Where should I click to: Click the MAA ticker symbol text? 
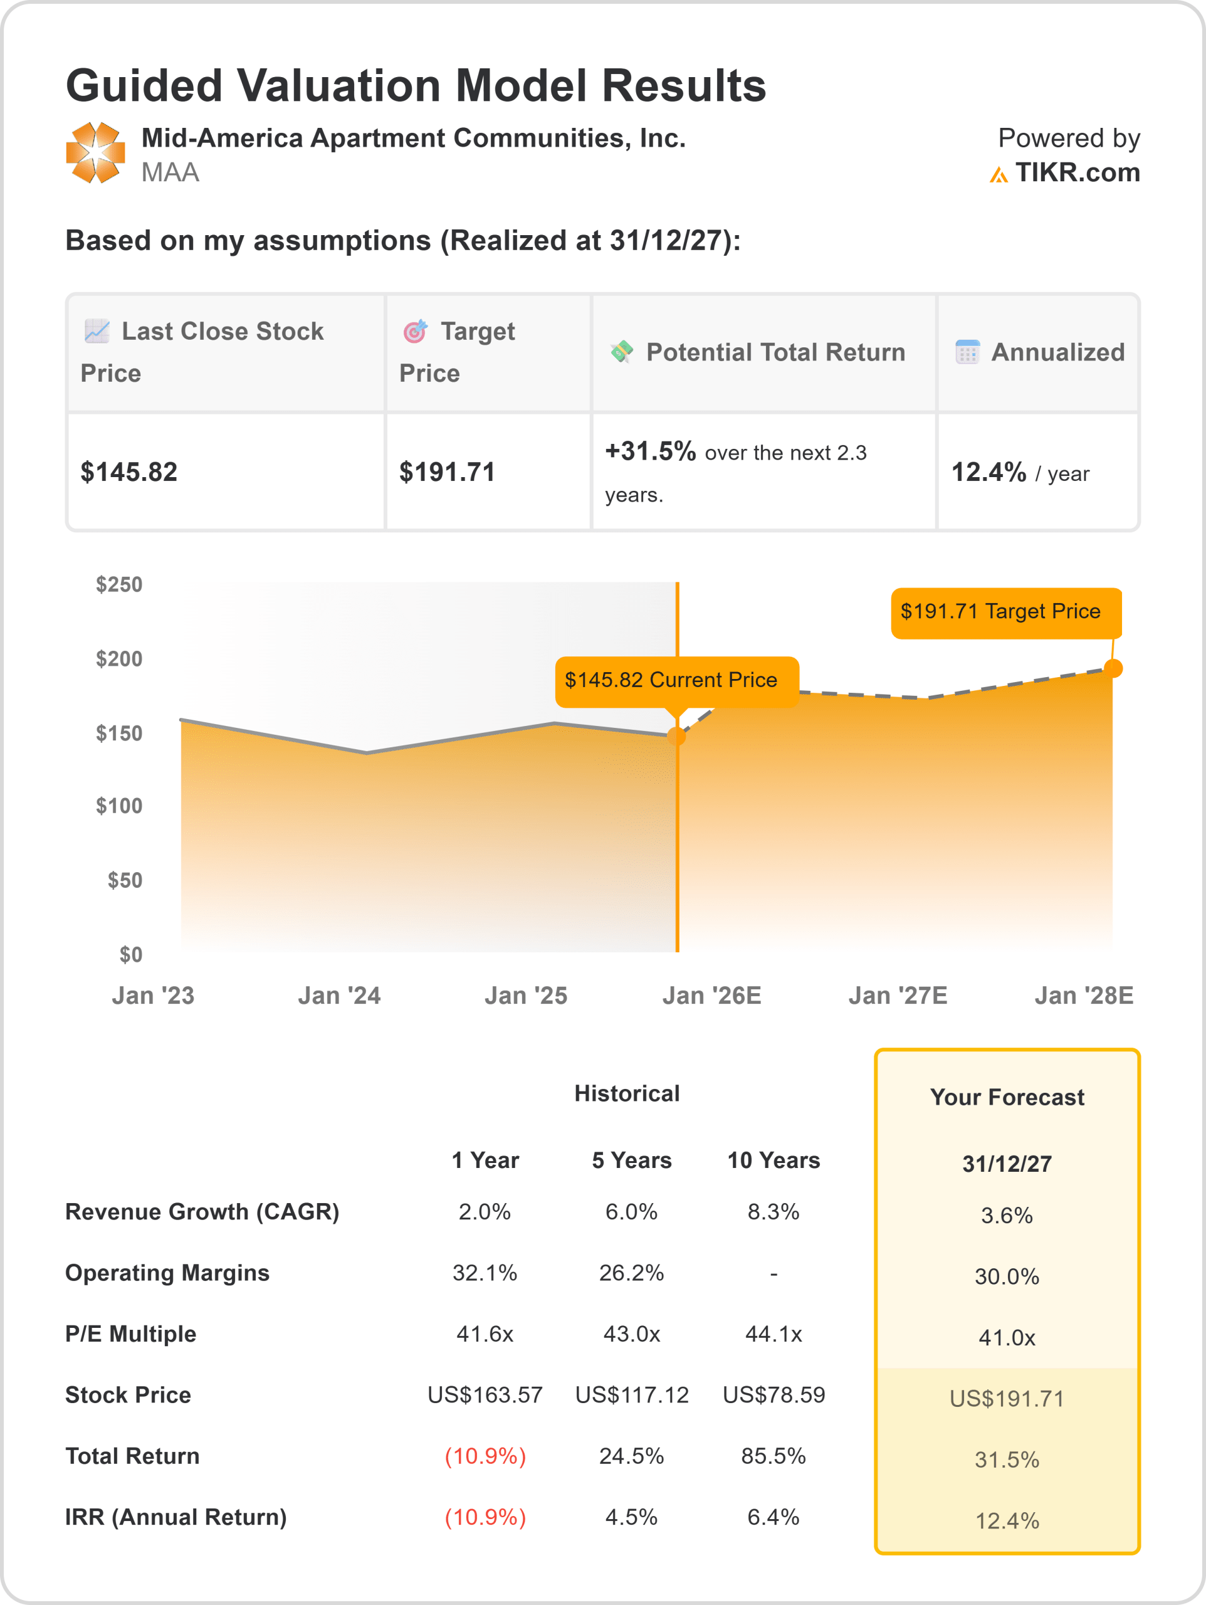tap(170, 172)
